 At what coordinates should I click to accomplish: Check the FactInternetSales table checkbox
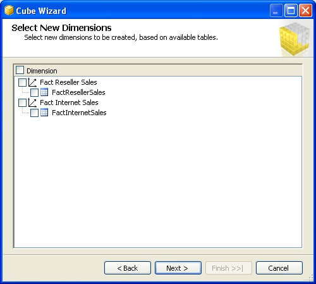click(x=34, y=113)
